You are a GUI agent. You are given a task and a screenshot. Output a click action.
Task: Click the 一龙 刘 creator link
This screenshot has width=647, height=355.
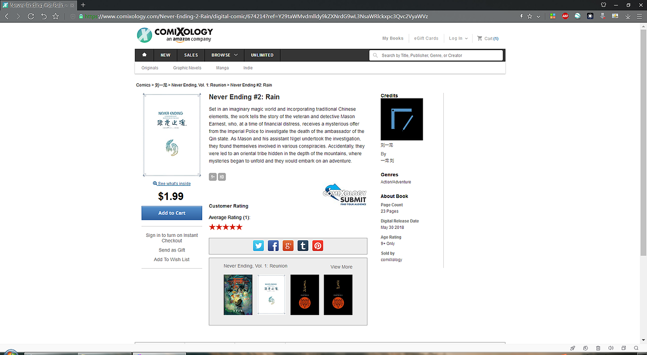pos(387,161)
